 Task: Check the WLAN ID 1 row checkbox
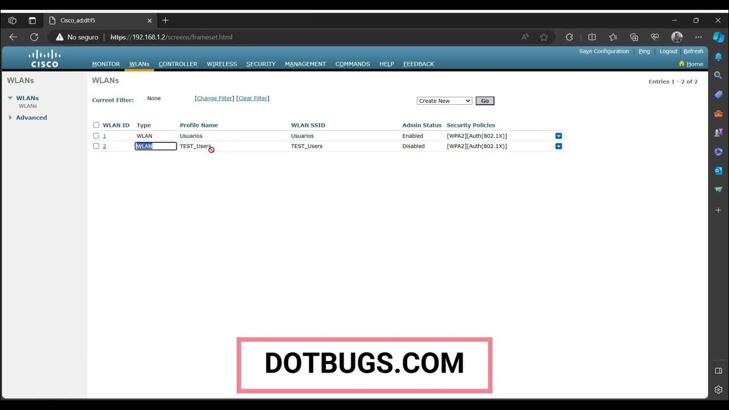tap(96, 136)
